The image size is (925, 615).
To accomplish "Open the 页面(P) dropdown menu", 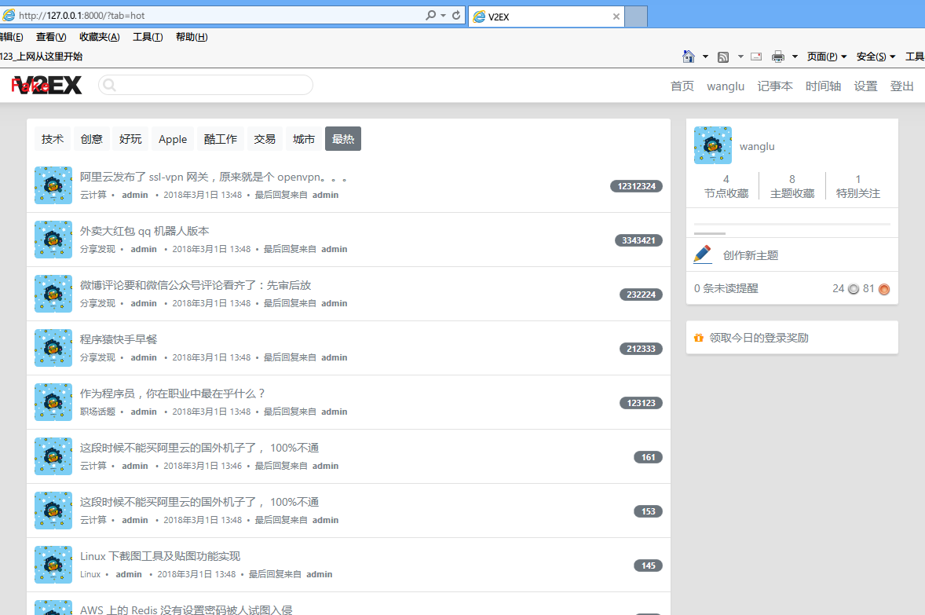I will coord(827,57).
